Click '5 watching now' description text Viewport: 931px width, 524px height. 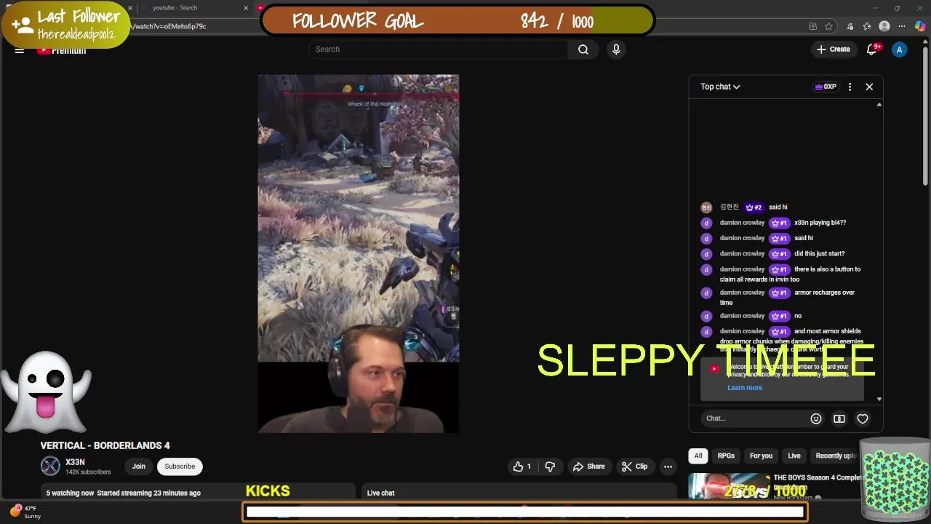coord(70,493)
